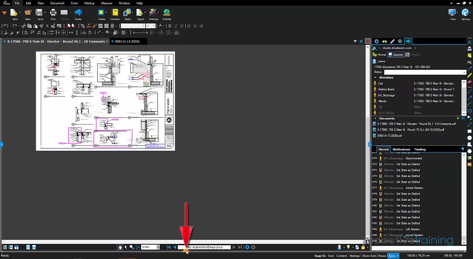Open the View menu icon at top right

coord(452,13)
